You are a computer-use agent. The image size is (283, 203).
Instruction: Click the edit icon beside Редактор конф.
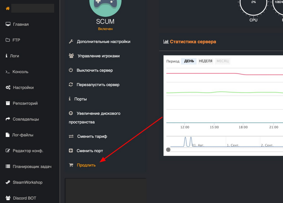point(8,151)
